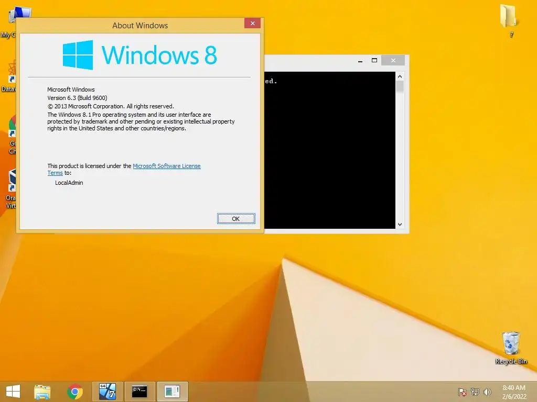Select the Recycle Bin desktop icon
Screen dimensions: 537x402
pos(511,348)
